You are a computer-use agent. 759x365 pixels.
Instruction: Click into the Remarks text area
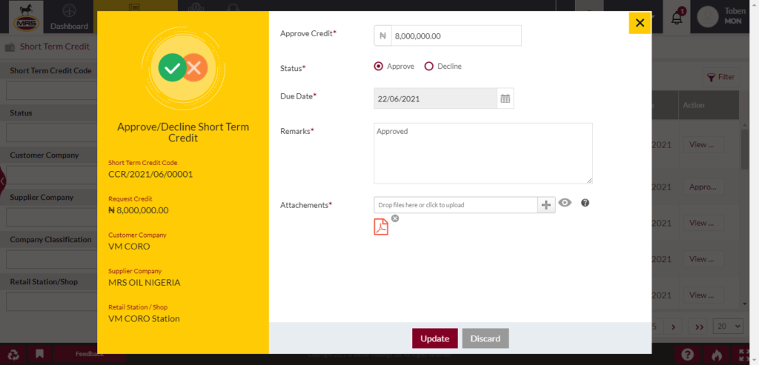click(x=483, y=153)
